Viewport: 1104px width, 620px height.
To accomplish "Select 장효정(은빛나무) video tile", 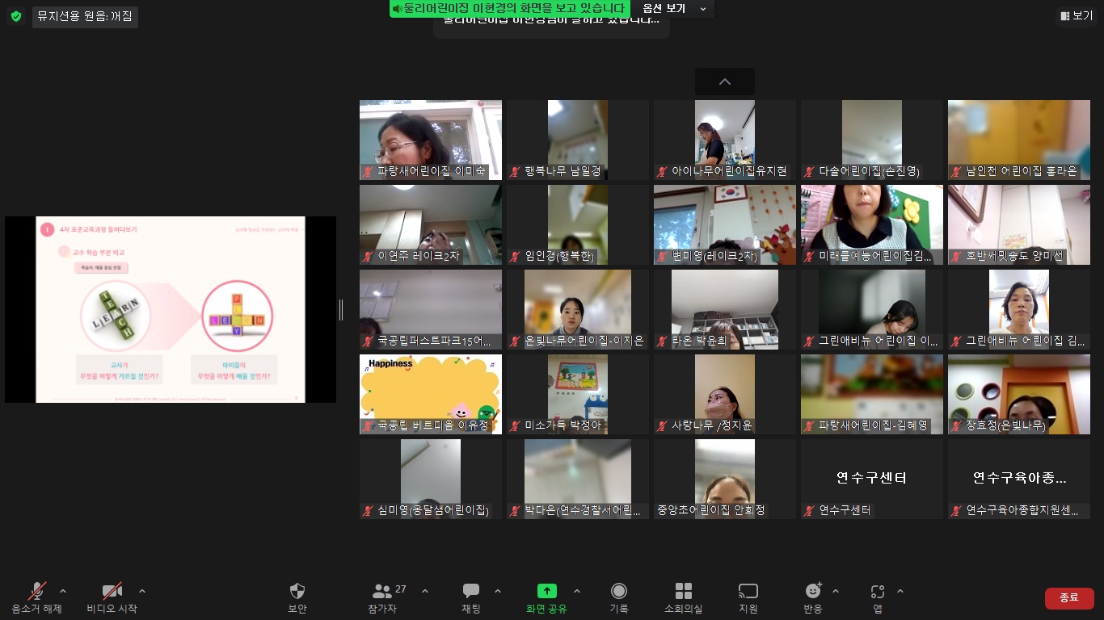I will 1019,394.
